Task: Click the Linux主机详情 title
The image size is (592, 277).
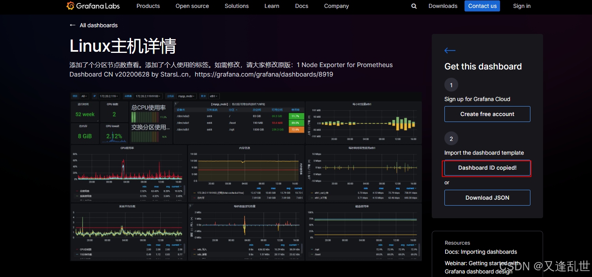Action: [x=123, y=46]
